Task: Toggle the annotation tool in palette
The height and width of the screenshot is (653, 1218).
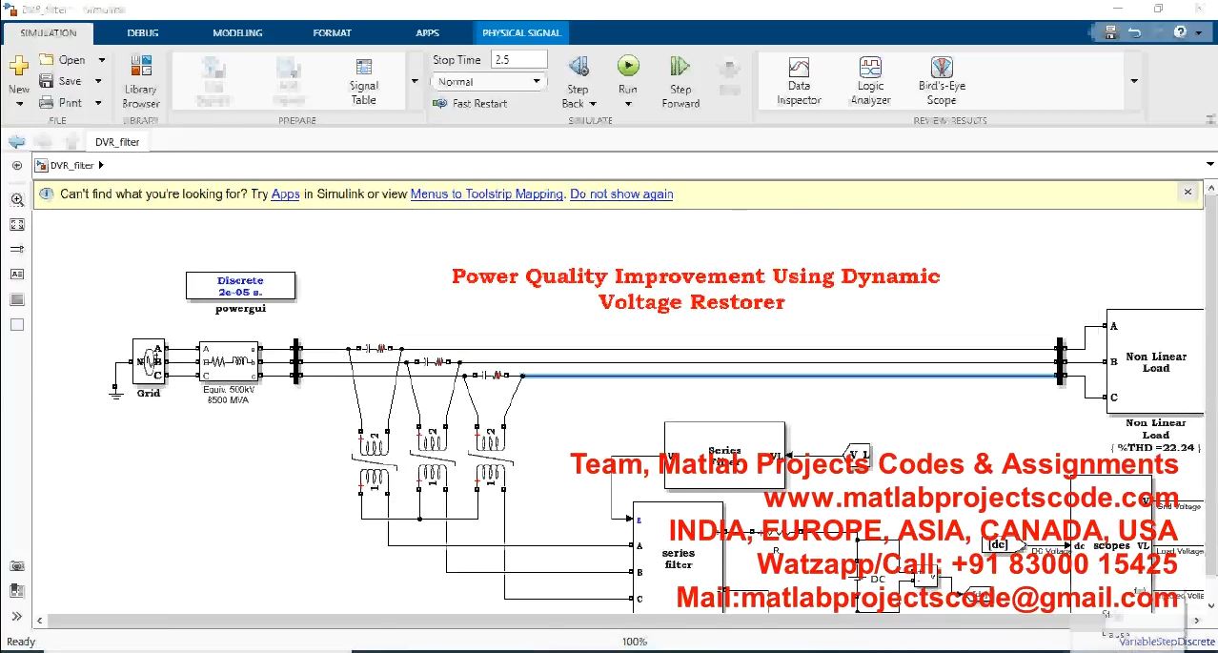Action: click(17, 275)
